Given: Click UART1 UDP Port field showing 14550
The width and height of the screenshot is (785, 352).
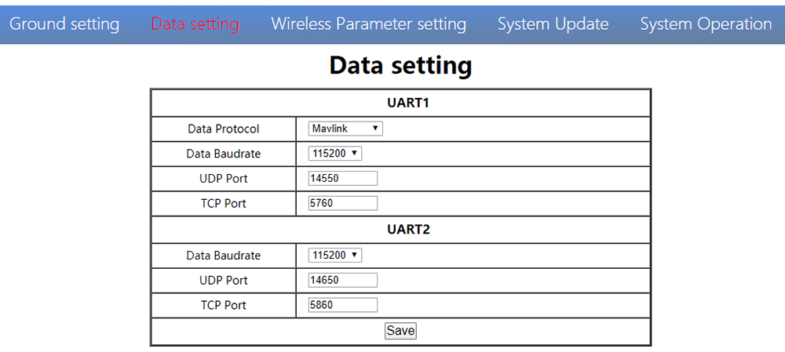Looking at the screenshot, I should [x=343, y=179].
